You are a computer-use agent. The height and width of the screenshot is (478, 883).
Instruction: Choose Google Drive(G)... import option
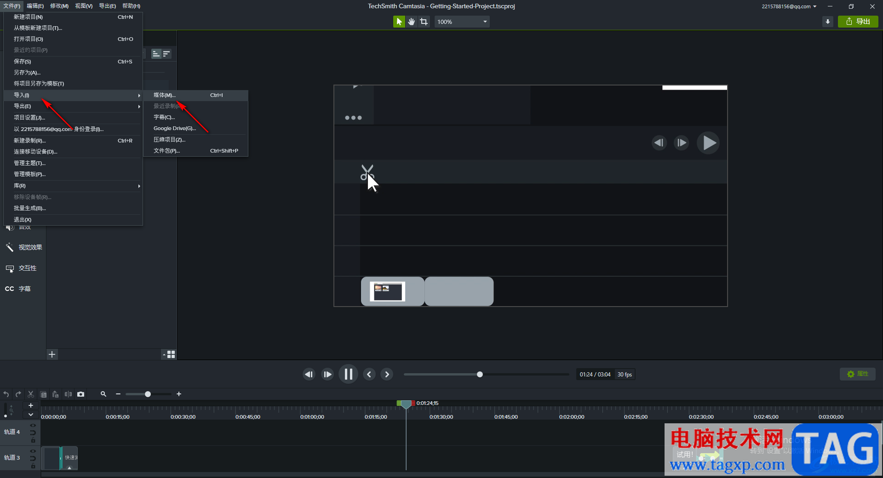point(196,128)
